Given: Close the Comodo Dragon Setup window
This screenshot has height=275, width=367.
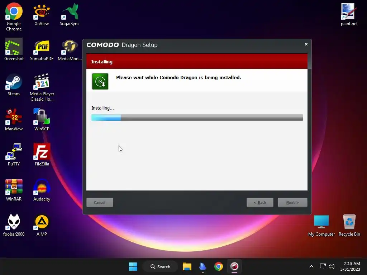Looking at the screenshot, I should pos(306,44).
